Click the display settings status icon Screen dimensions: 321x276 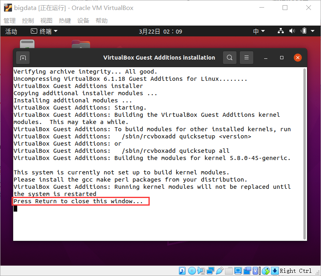pyautogui.click(x=238, y=271)
